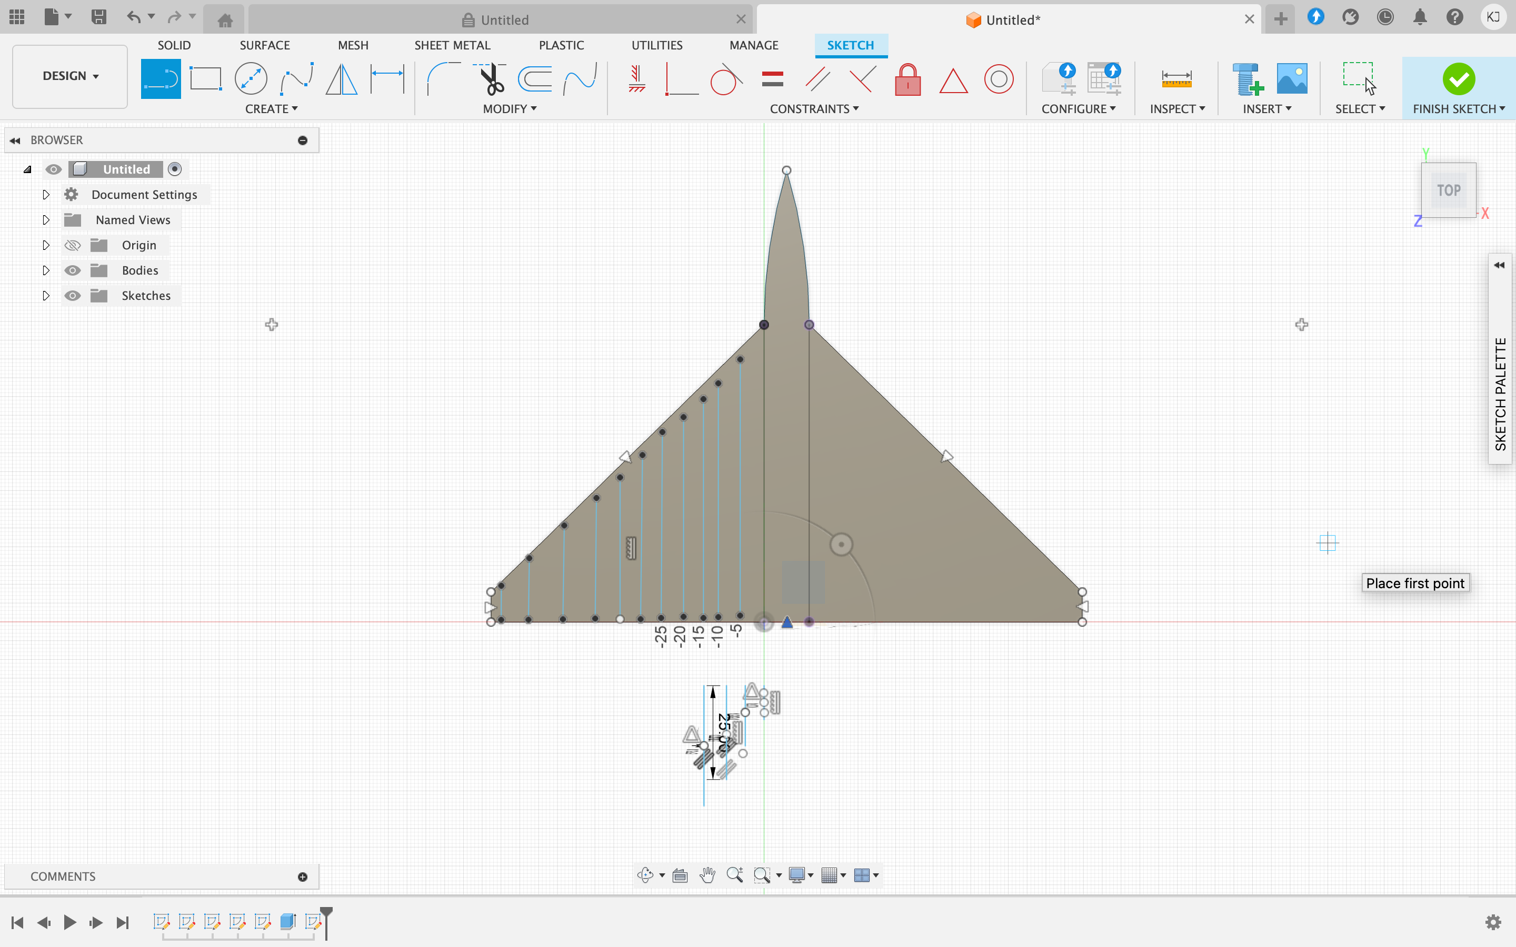This screenshot has width=1516, height=947.
Task: Click the Insert fastener icon
Action: click(x=1247, y=79)
